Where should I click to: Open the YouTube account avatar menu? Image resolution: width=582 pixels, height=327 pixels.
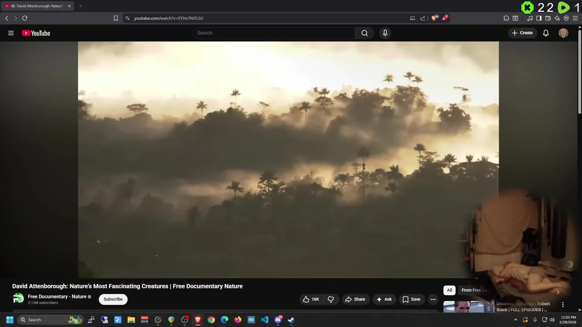[563, 33]
